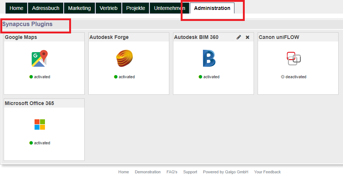Click the Demonstration footer link
This screenshot has width=343, height=177.
148,172
